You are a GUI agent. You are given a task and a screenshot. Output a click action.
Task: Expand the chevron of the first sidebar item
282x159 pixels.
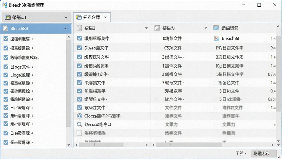tap(32, 39)
